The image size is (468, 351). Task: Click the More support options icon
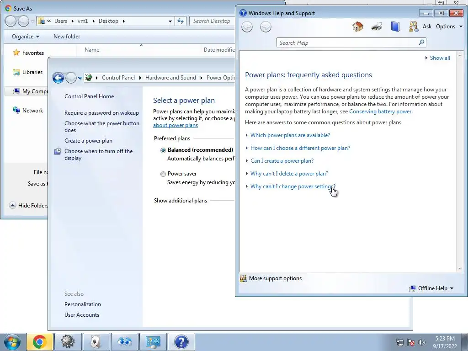coord(244,278)
